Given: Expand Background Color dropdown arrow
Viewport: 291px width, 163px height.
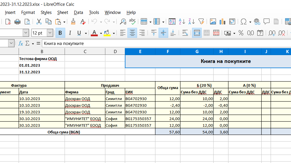Looking at the screenshot, I should click(x=114, y=33).
